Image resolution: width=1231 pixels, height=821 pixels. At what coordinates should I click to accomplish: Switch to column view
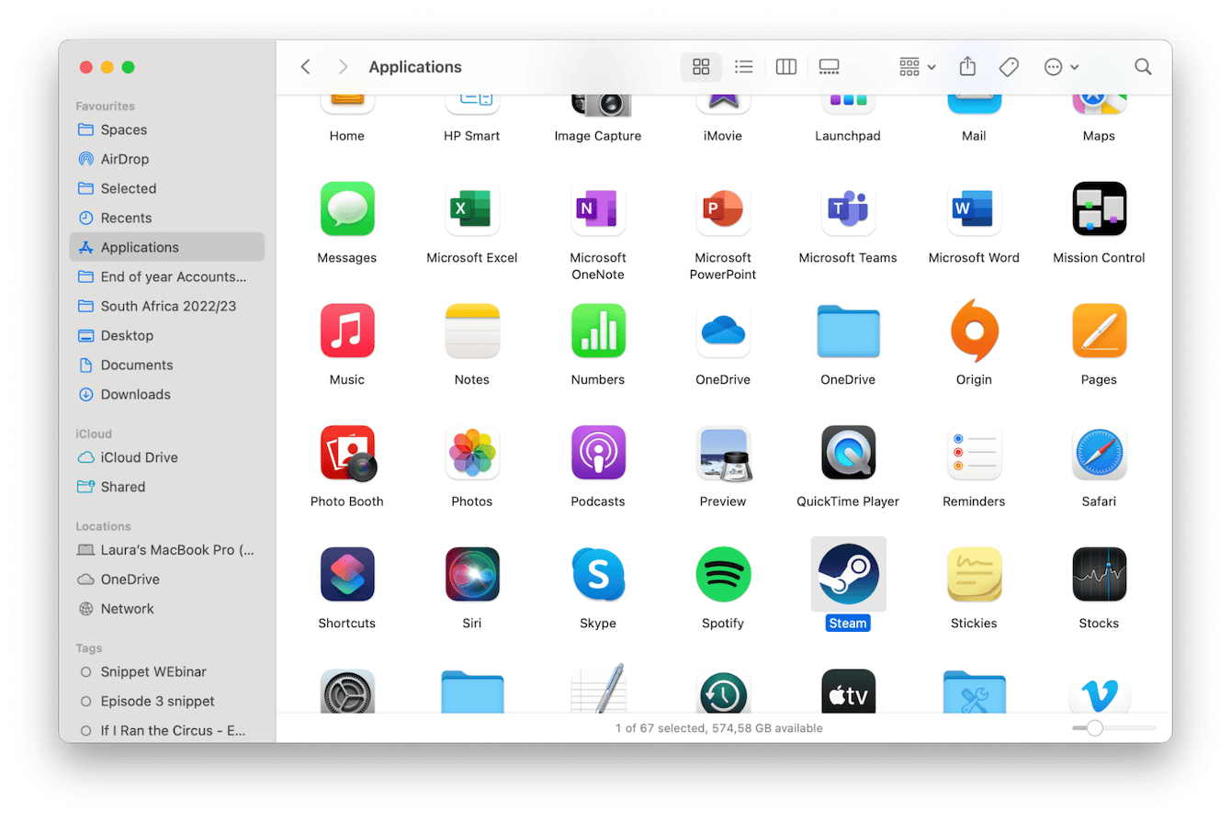[785, 66]
